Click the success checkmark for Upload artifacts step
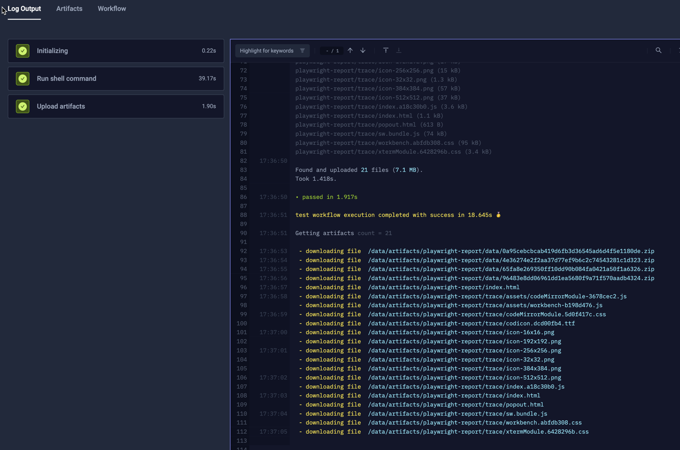Screen dimensions: 680x450 pyautogui.click(x=23, y=106)
